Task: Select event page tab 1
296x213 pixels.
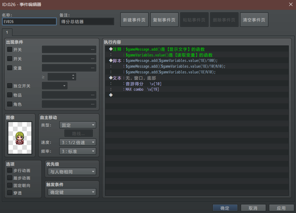Action: coord(7,32)
